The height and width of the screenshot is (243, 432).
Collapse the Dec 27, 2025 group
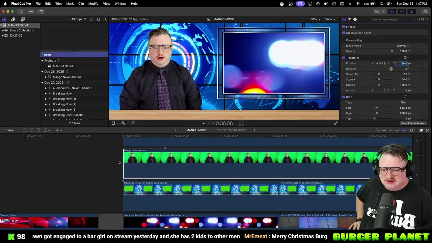[42, 83]
